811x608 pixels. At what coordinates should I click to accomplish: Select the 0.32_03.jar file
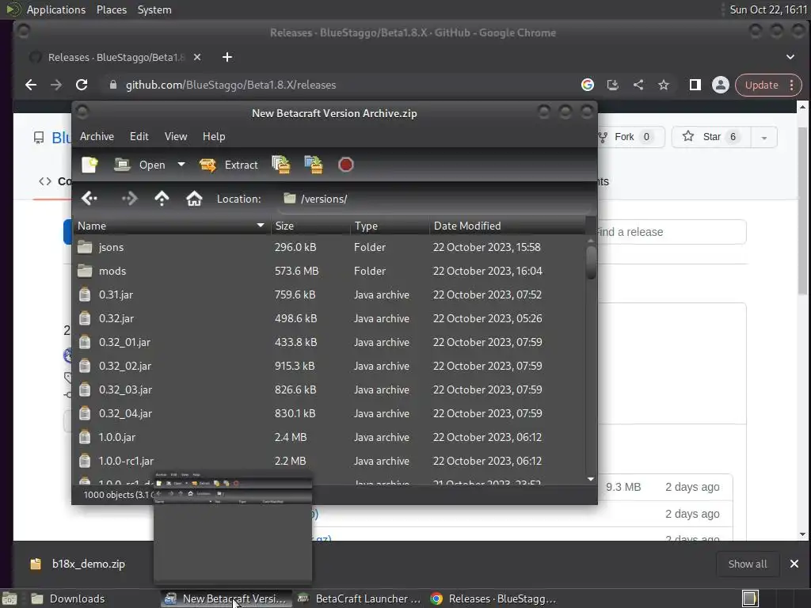pyautogui.click(x=329, y=389)
